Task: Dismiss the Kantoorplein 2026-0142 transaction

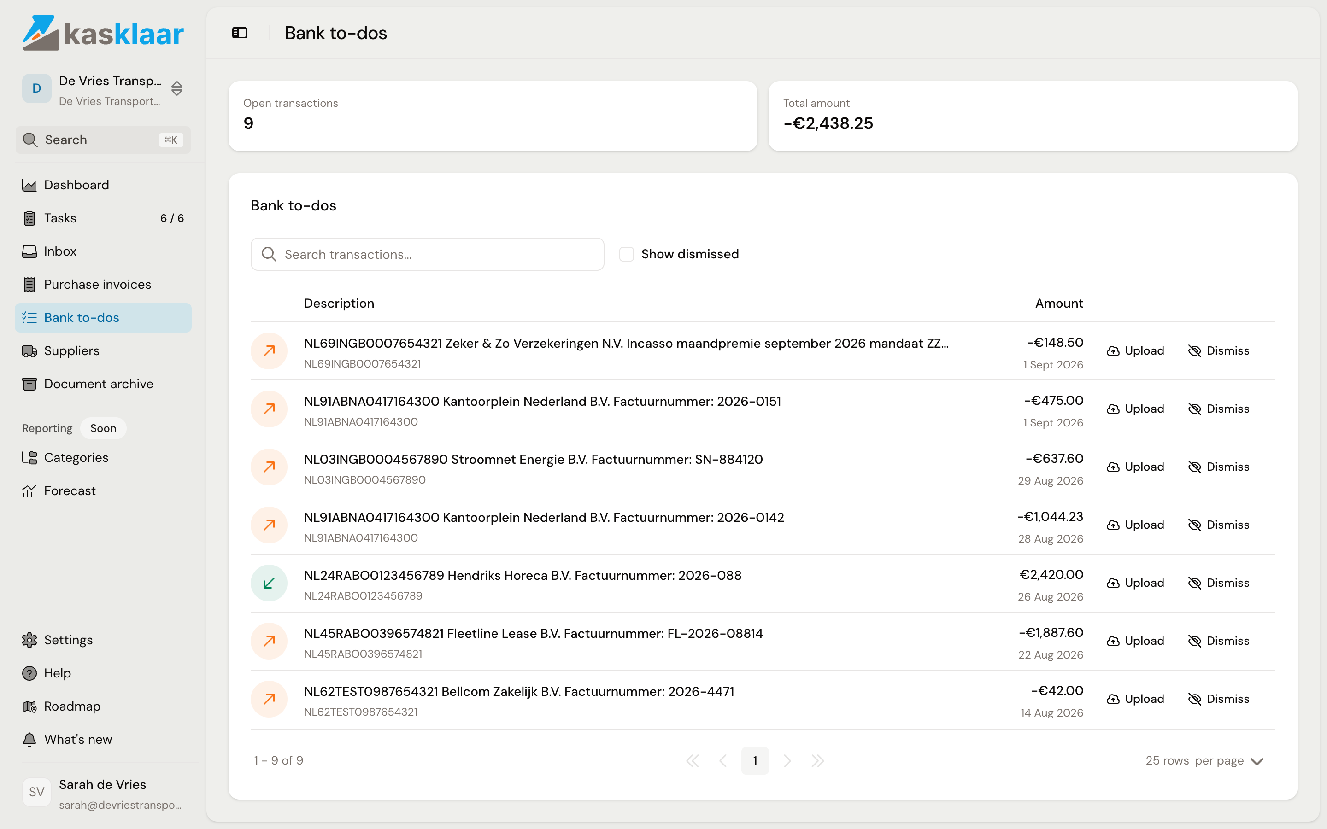Action: (x=1218, y=525)
